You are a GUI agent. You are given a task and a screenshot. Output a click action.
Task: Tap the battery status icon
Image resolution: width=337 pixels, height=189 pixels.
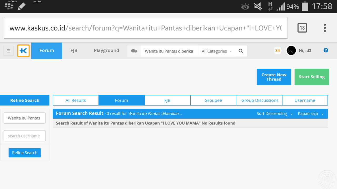[x=305, y=6]
